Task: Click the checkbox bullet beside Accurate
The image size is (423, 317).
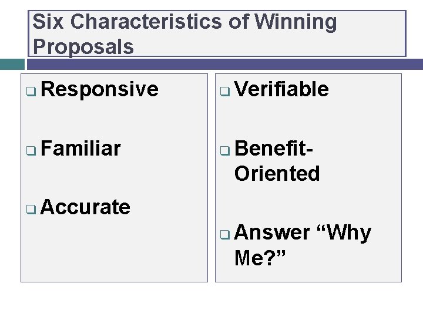Action: click(31, 209)
